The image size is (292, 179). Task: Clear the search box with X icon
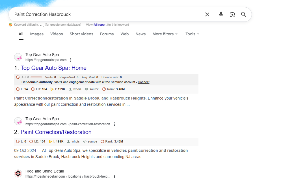[207, 14]
